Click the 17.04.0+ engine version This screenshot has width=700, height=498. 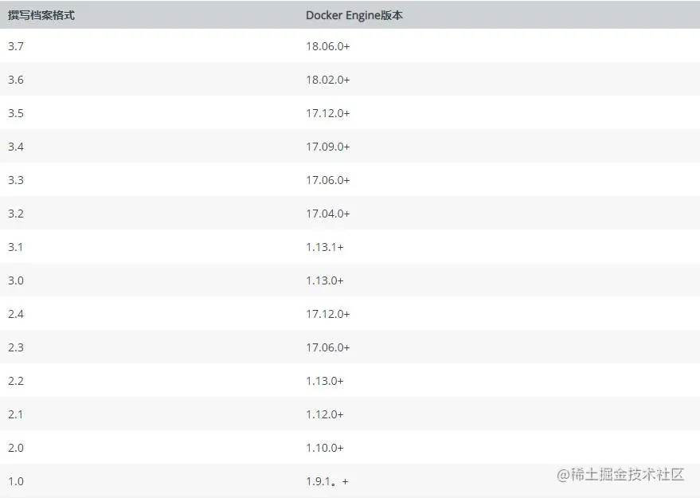pos(327,214)
